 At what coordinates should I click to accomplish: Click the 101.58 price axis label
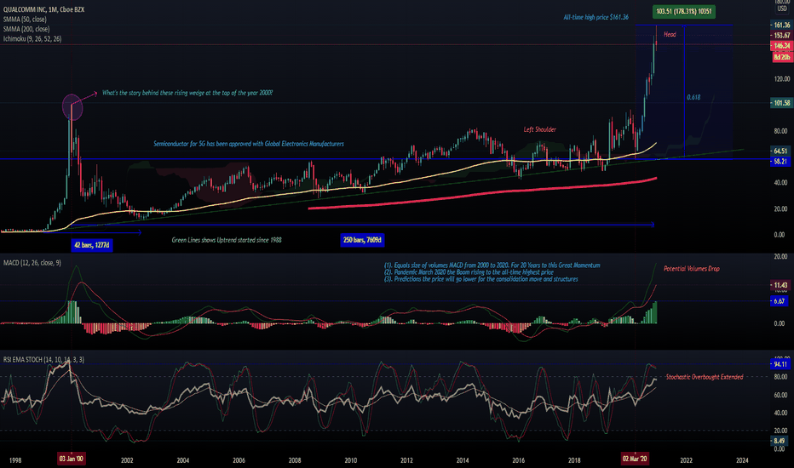coord(781,103)
